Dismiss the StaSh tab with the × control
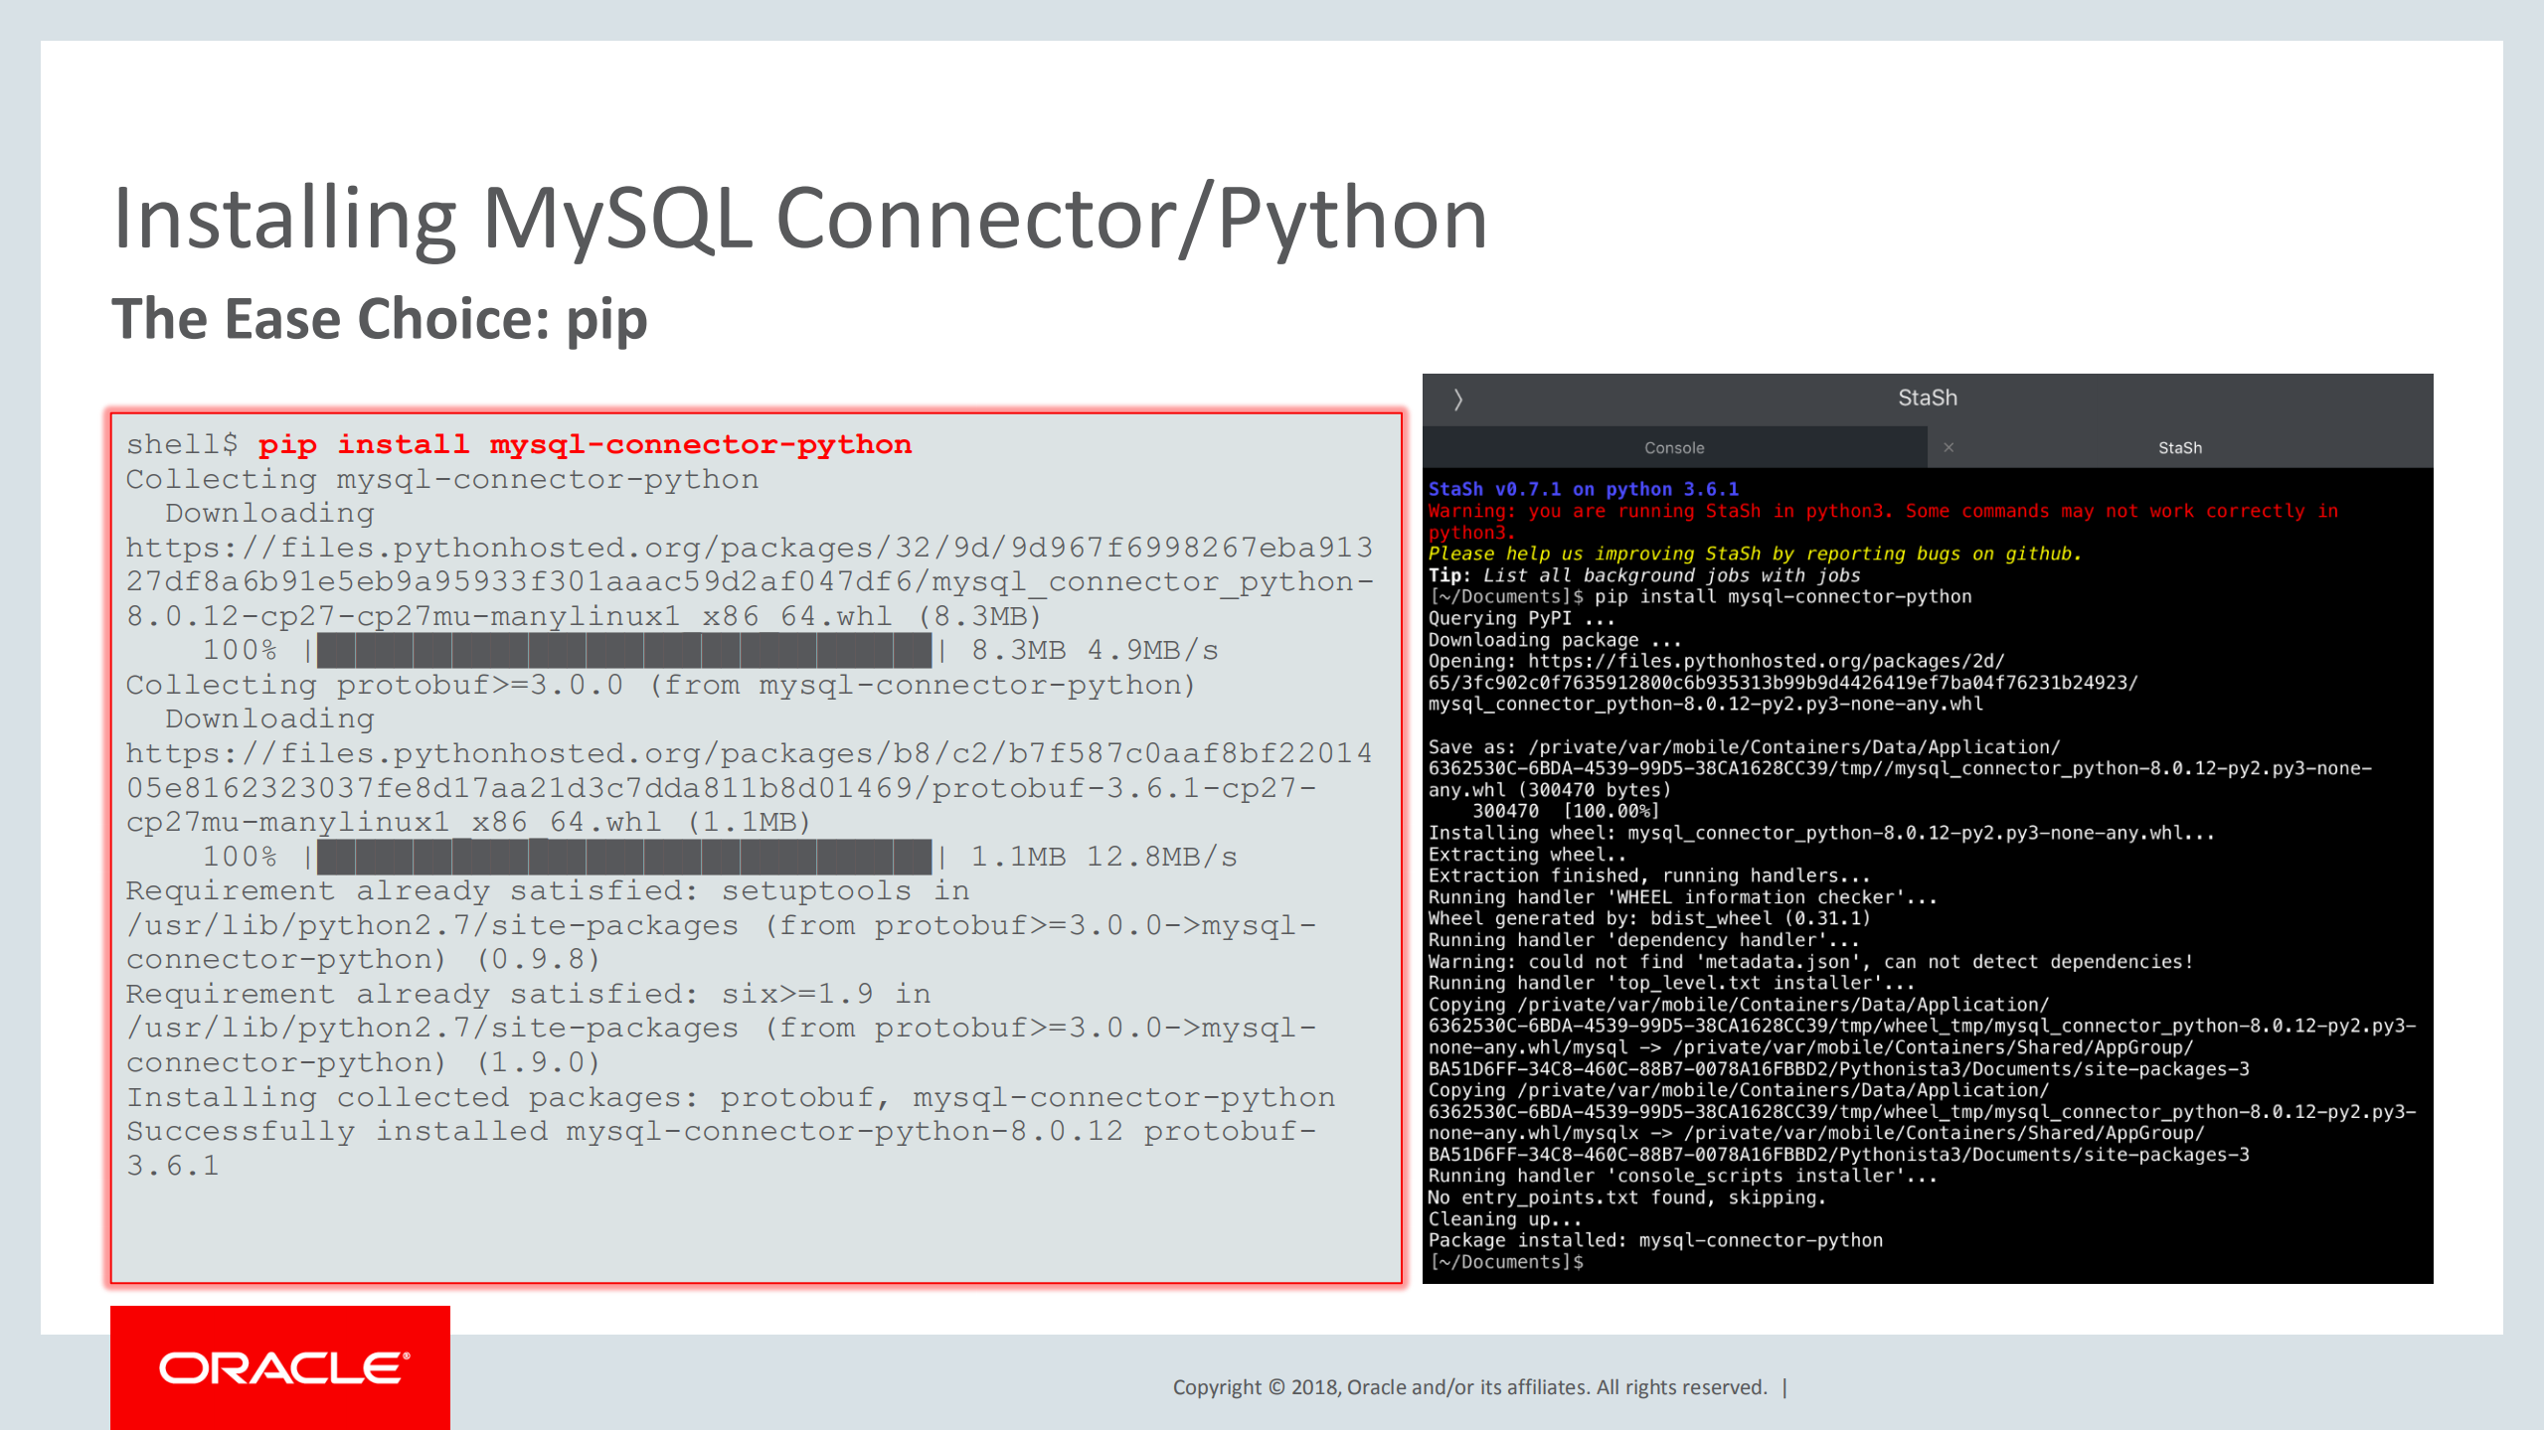Image resolution: width=2544 pixels, height=1430 pixels. click(1950, 447)
